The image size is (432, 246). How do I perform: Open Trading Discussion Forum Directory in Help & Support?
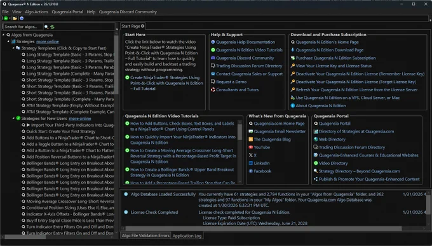(249, 66)
